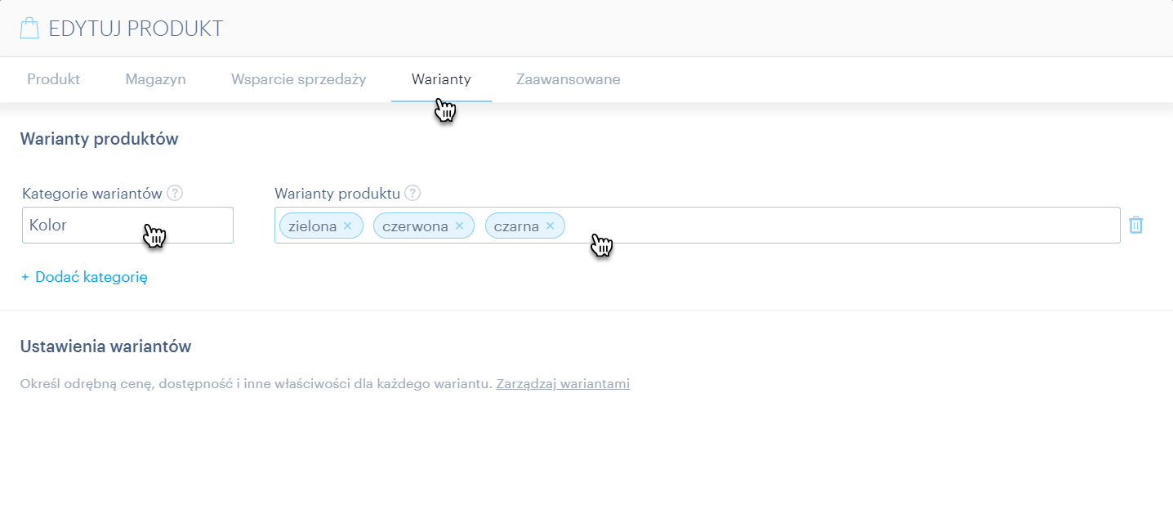Click the help icon next to Warianty produktu

tap(413, 194)
